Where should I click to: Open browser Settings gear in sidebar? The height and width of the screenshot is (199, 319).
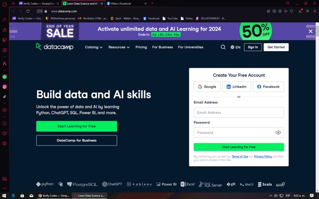4,143
